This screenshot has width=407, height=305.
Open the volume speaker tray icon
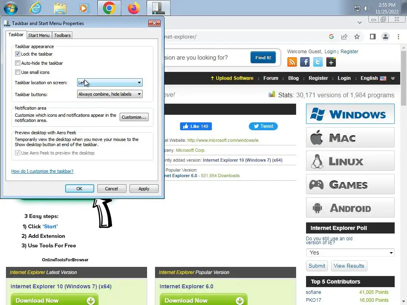tap(367, 8)
